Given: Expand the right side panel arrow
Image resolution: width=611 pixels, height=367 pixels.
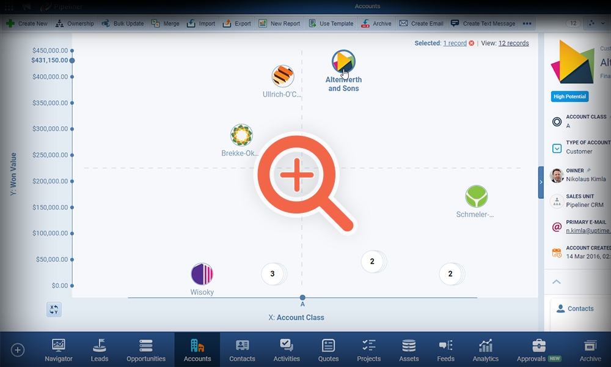Looking at the screenshot, I should [541, 182].
